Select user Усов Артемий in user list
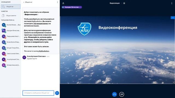 pos(11,59)
